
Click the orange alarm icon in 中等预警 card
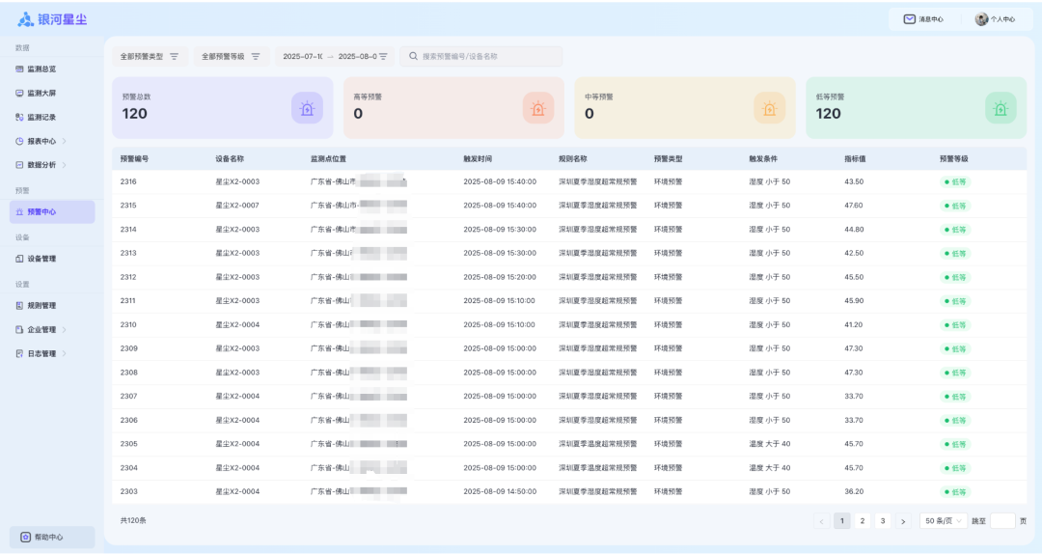pyautogui.click(x=770, y=108)
